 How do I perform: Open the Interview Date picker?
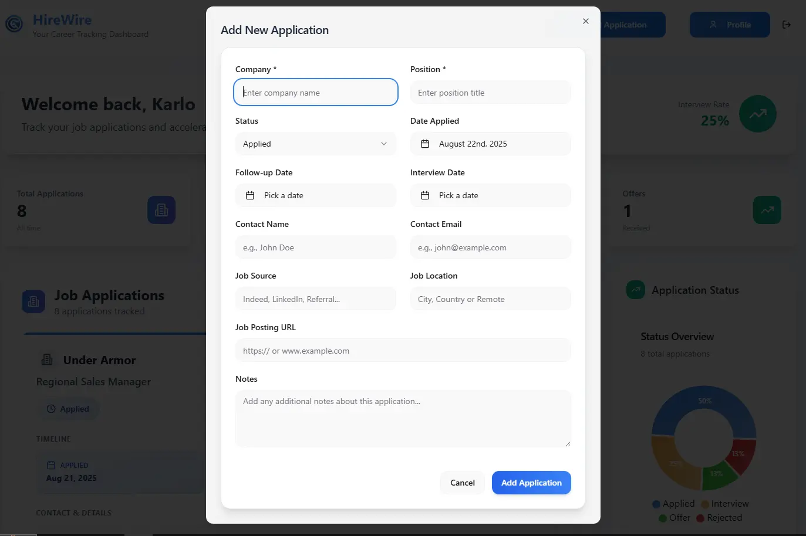point(491,195)
